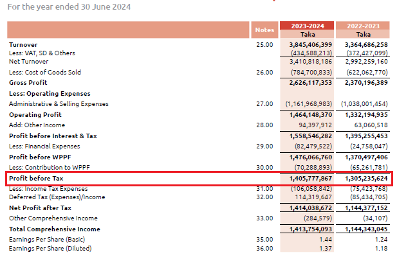The height and width of the screenshot is (257, 397).
Task: Select the 2023-2024 column header
Action: 308,26
